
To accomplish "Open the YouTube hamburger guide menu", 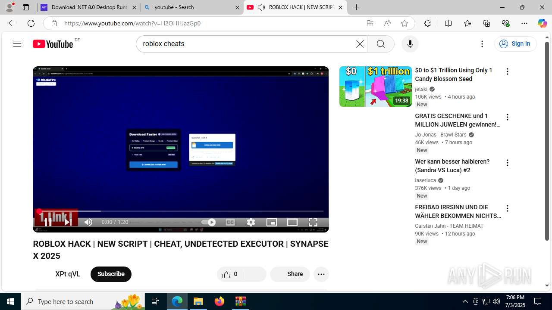I will (17, 43).
